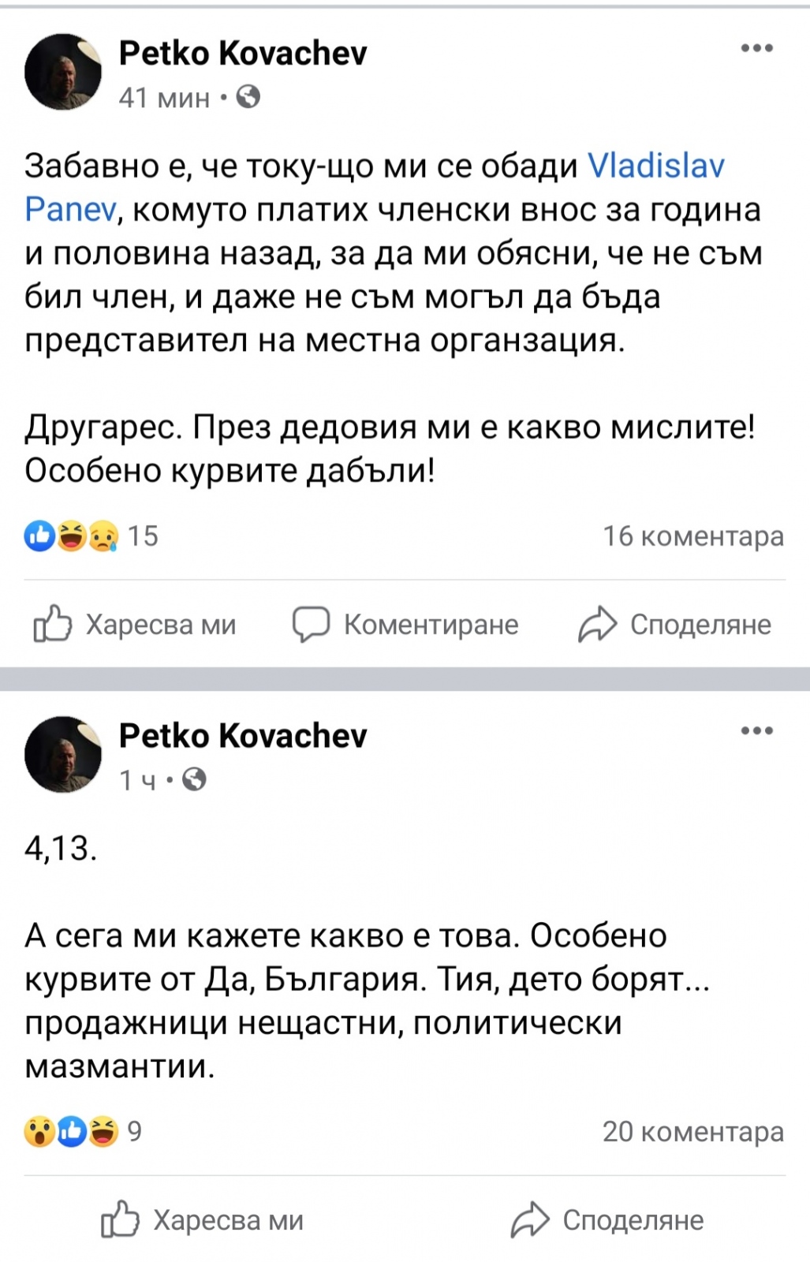This screenshot has height=1262, width=810.
Task: Open Petko Kovachev's avatar on the top post
Action: pyautogui.click(x=63, y=72)
